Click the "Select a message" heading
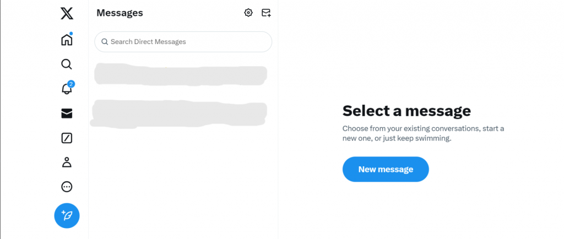 406,111
